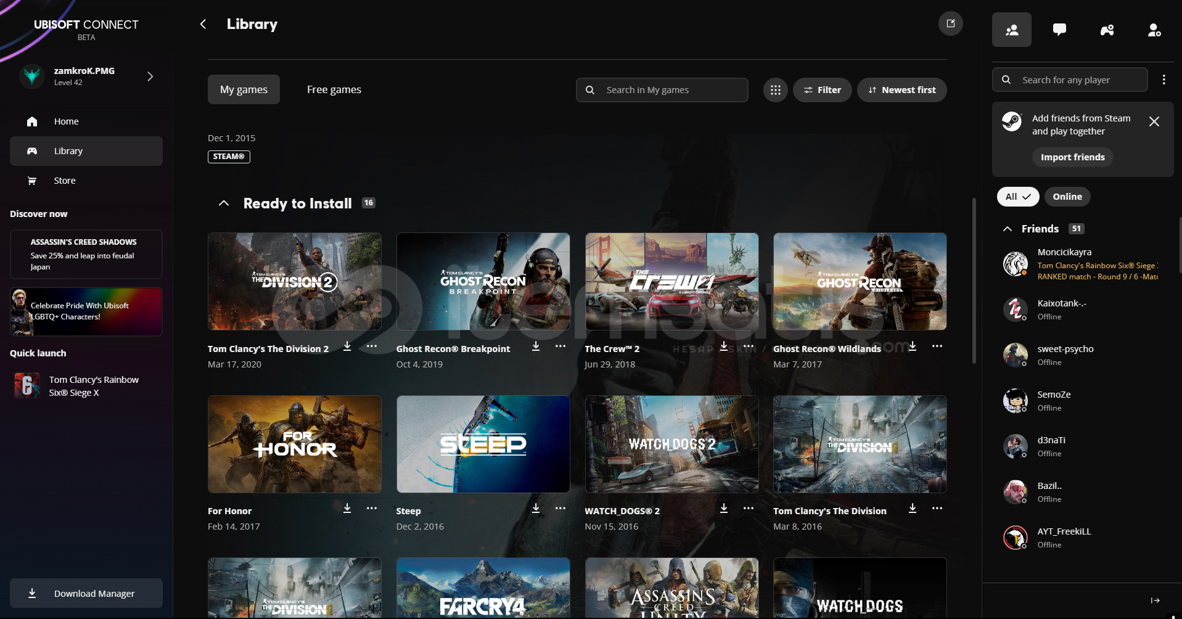Open more options for For Honor
The image size is (1182, 619).
pyautogui.click(x=372, y=508)
